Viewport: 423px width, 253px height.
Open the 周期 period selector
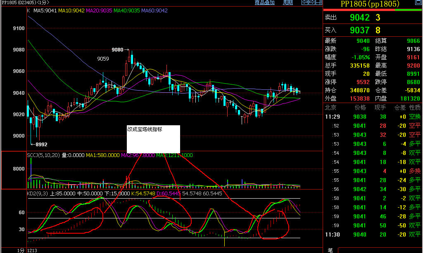[288, 2]
